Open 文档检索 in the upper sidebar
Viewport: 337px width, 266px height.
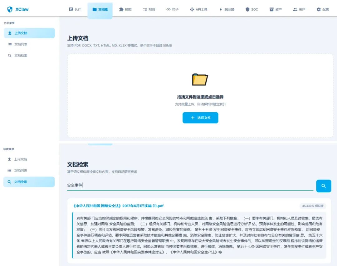pos(29,56)
